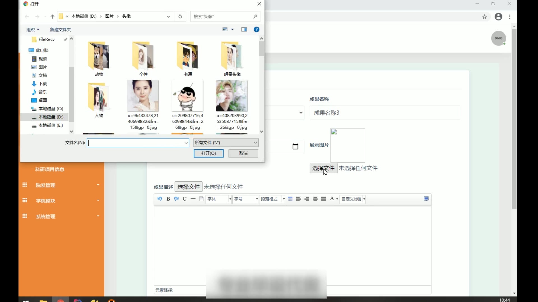Click the calendar icon in the date field
538x302 pixels.
click(x=295, y=146)
